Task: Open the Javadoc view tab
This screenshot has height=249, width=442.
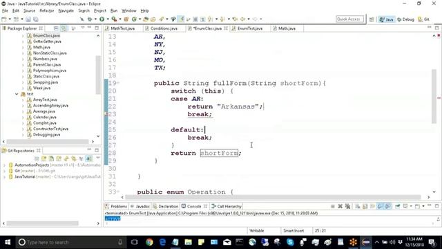Action: point(140,206)
